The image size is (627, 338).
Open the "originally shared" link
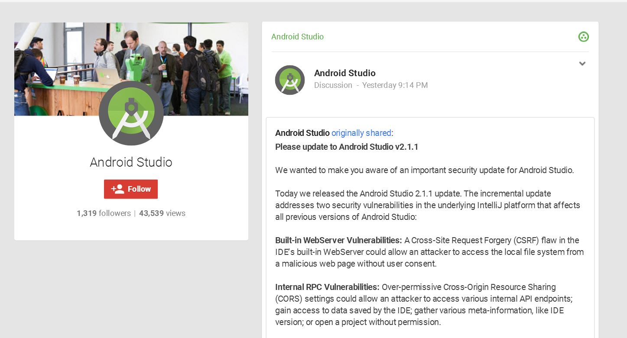click(361, 133)
